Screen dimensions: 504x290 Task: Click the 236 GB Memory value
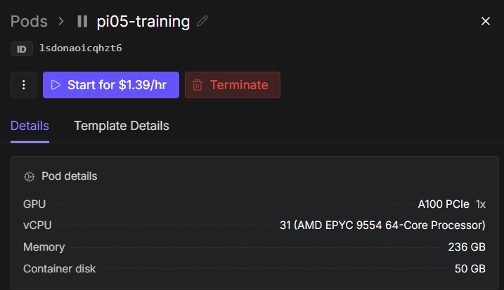pyautogui.click(x=467, y=246)
